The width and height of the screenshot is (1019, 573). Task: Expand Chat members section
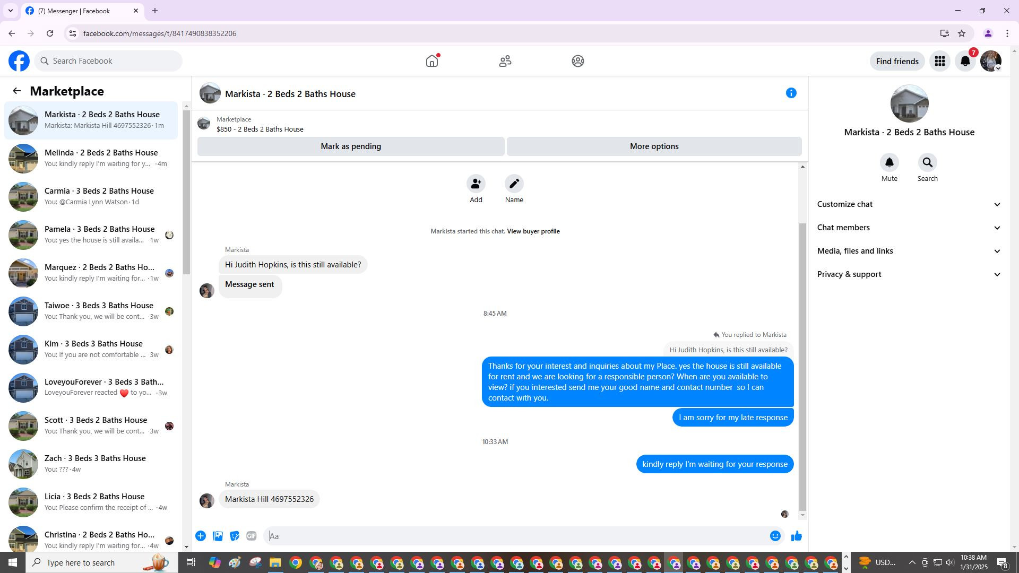[909, 228]
